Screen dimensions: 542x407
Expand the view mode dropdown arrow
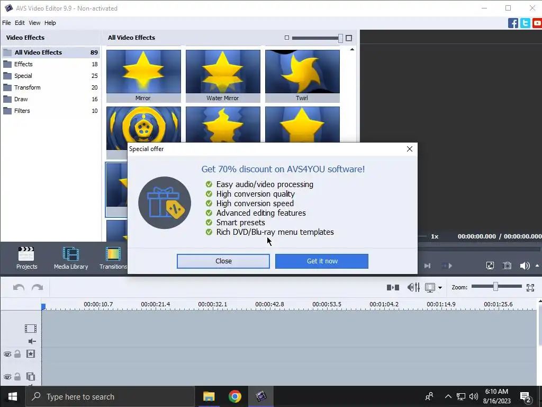click(x=440, y=288)
